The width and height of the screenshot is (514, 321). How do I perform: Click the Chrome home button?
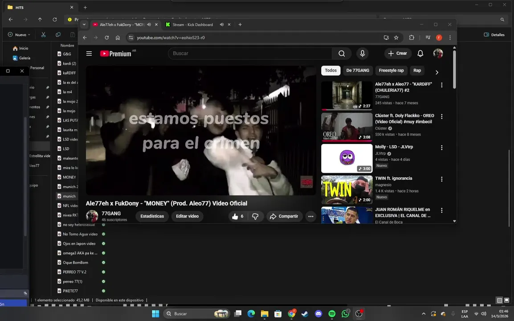(118, 38)
